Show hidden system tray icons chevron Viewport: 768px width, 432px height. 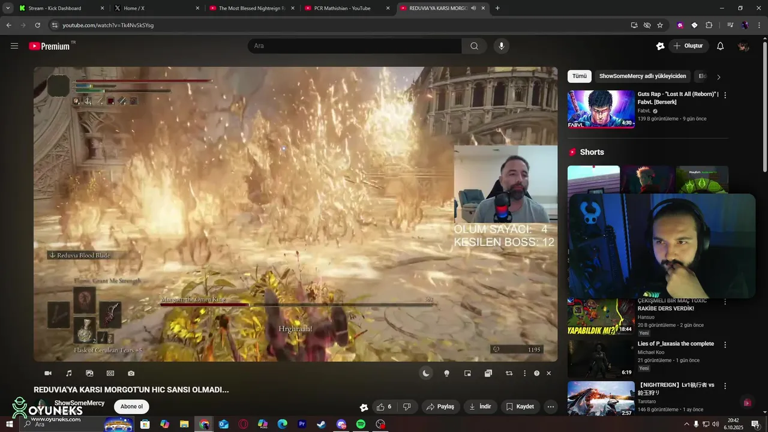coord(686,424)
